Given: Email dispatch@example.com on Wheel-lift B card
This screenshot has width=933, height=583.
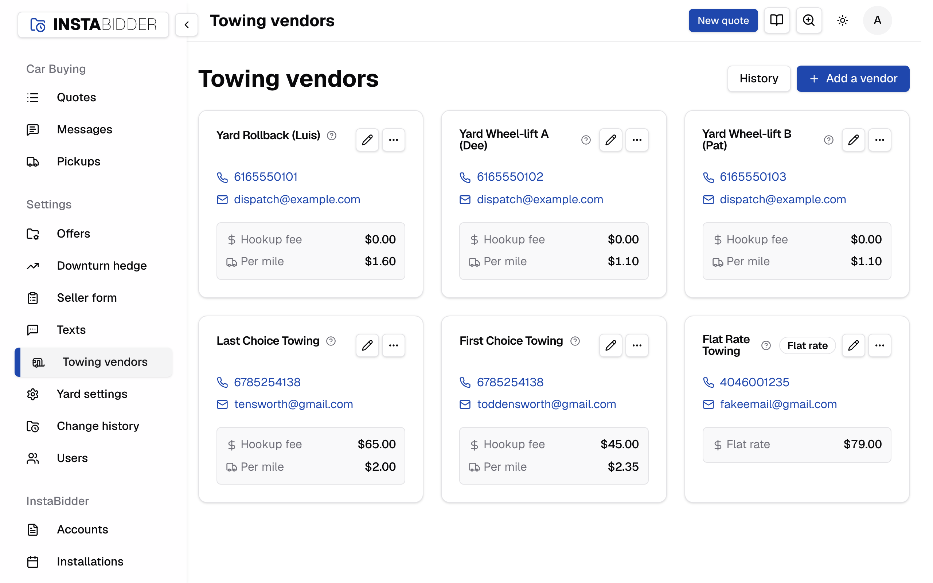Looking at the screenshot, I should (782, 199).
